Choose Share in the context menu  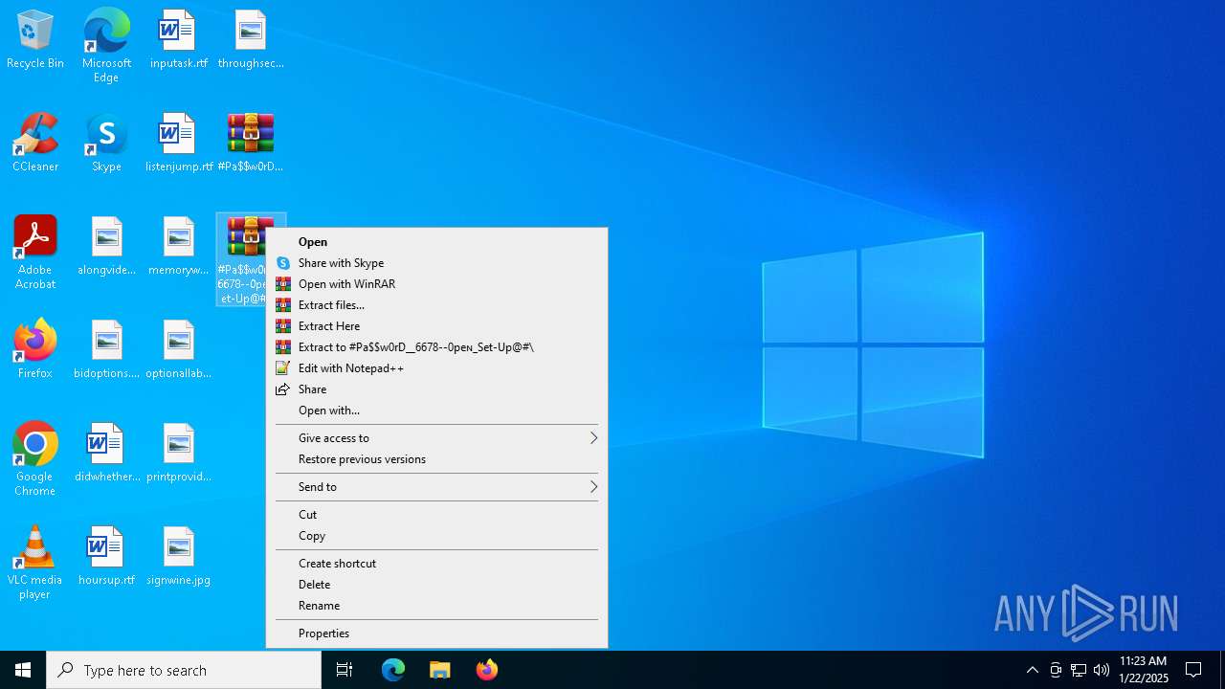coord(436,389)
